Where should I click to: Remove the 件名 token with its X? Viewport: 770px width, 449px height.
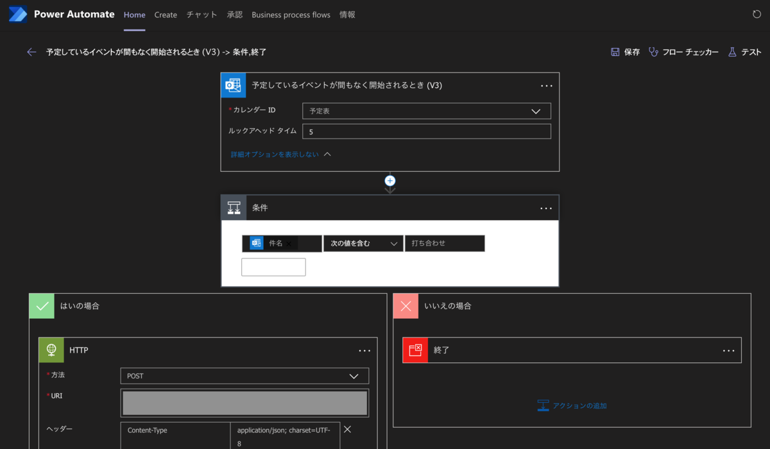coord(289,244)
